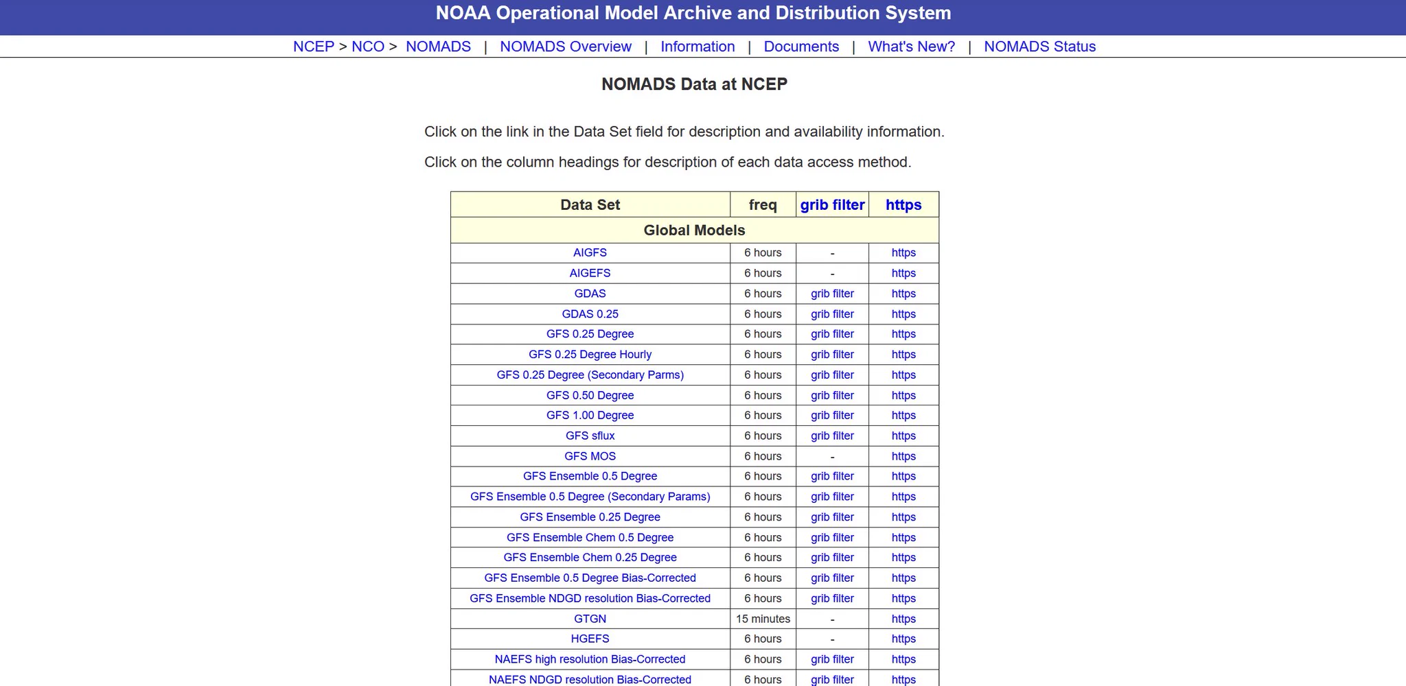Viewport: 1406px width, 686px height.
Task: Open What's New? page
Action: pyautogui.click(x=911, y=47)
